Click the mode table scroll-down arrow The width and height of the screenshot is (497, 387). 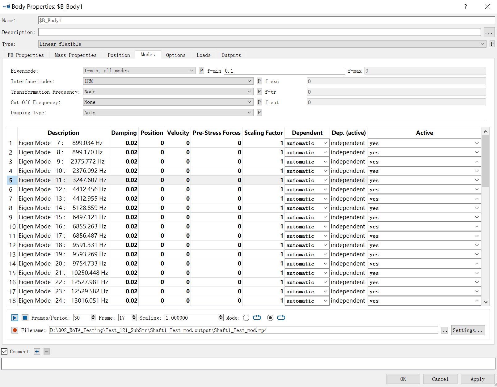(486, 302)
